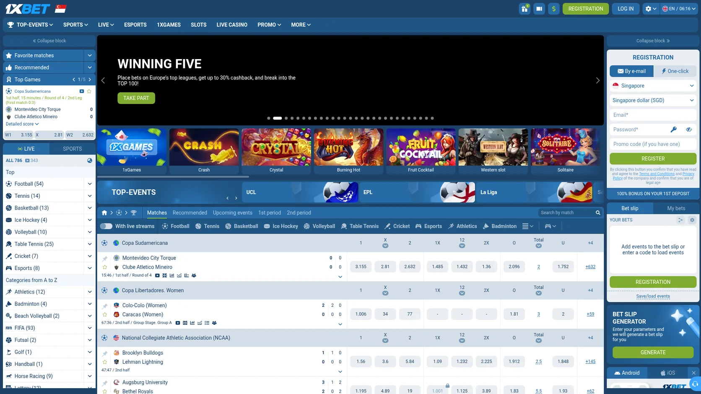The width and height of the screenshot is (701, 394).
Task: Switch to 2nd period tab
Action: tap(299, 213)
